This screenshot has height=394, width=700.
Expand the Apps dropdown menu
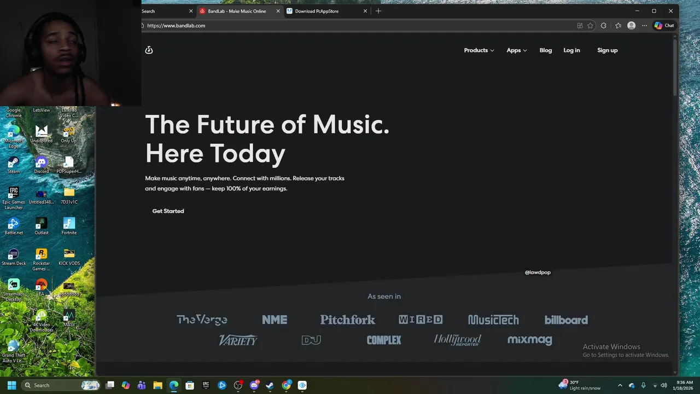pyautogui.click(x=517, y=50)
